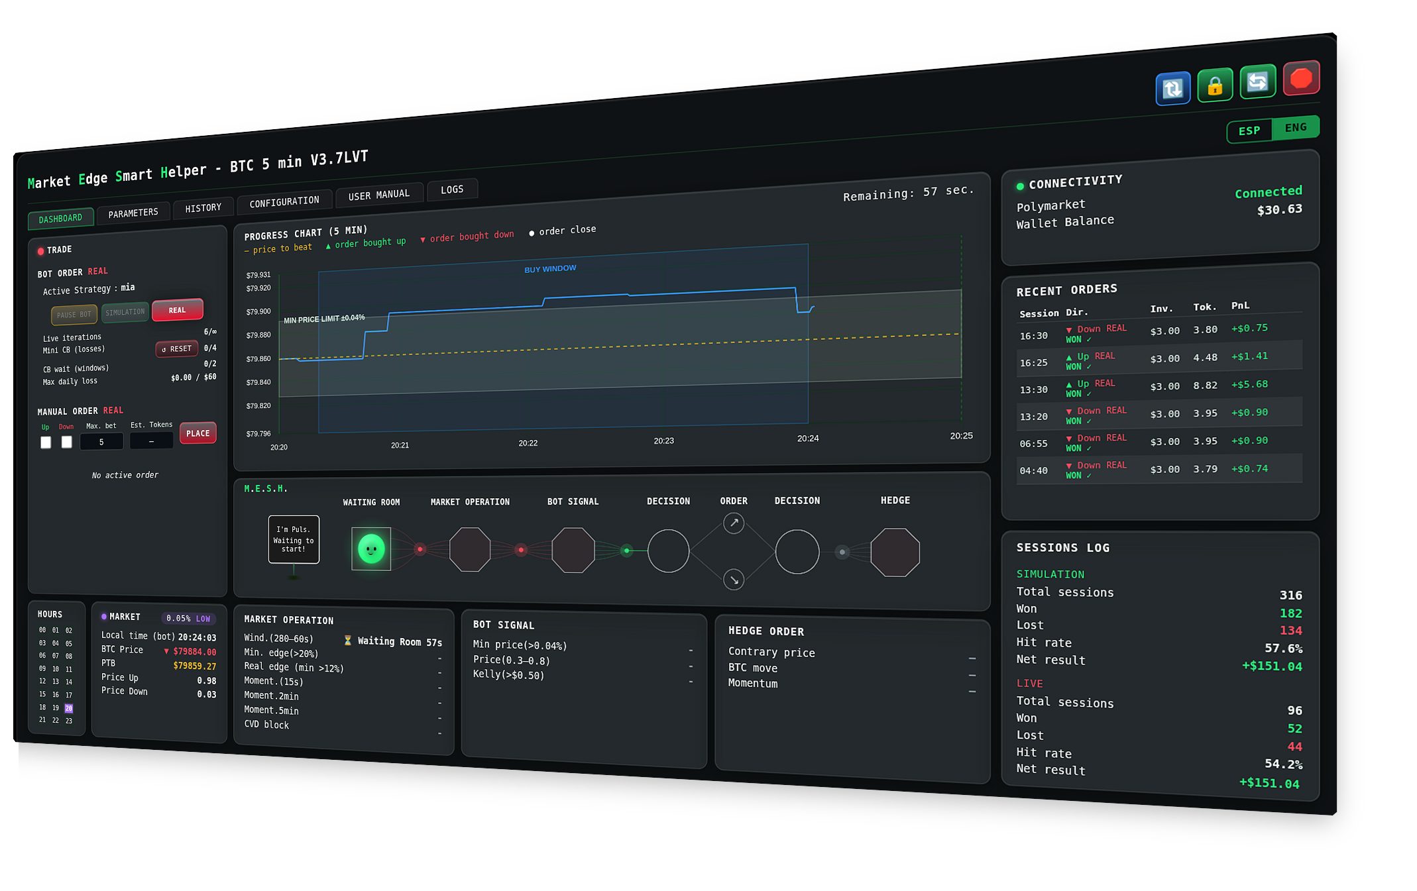Switch bot mode to REAL
Viewport: 1417px width, 891px height.
[x=177, y=310]
